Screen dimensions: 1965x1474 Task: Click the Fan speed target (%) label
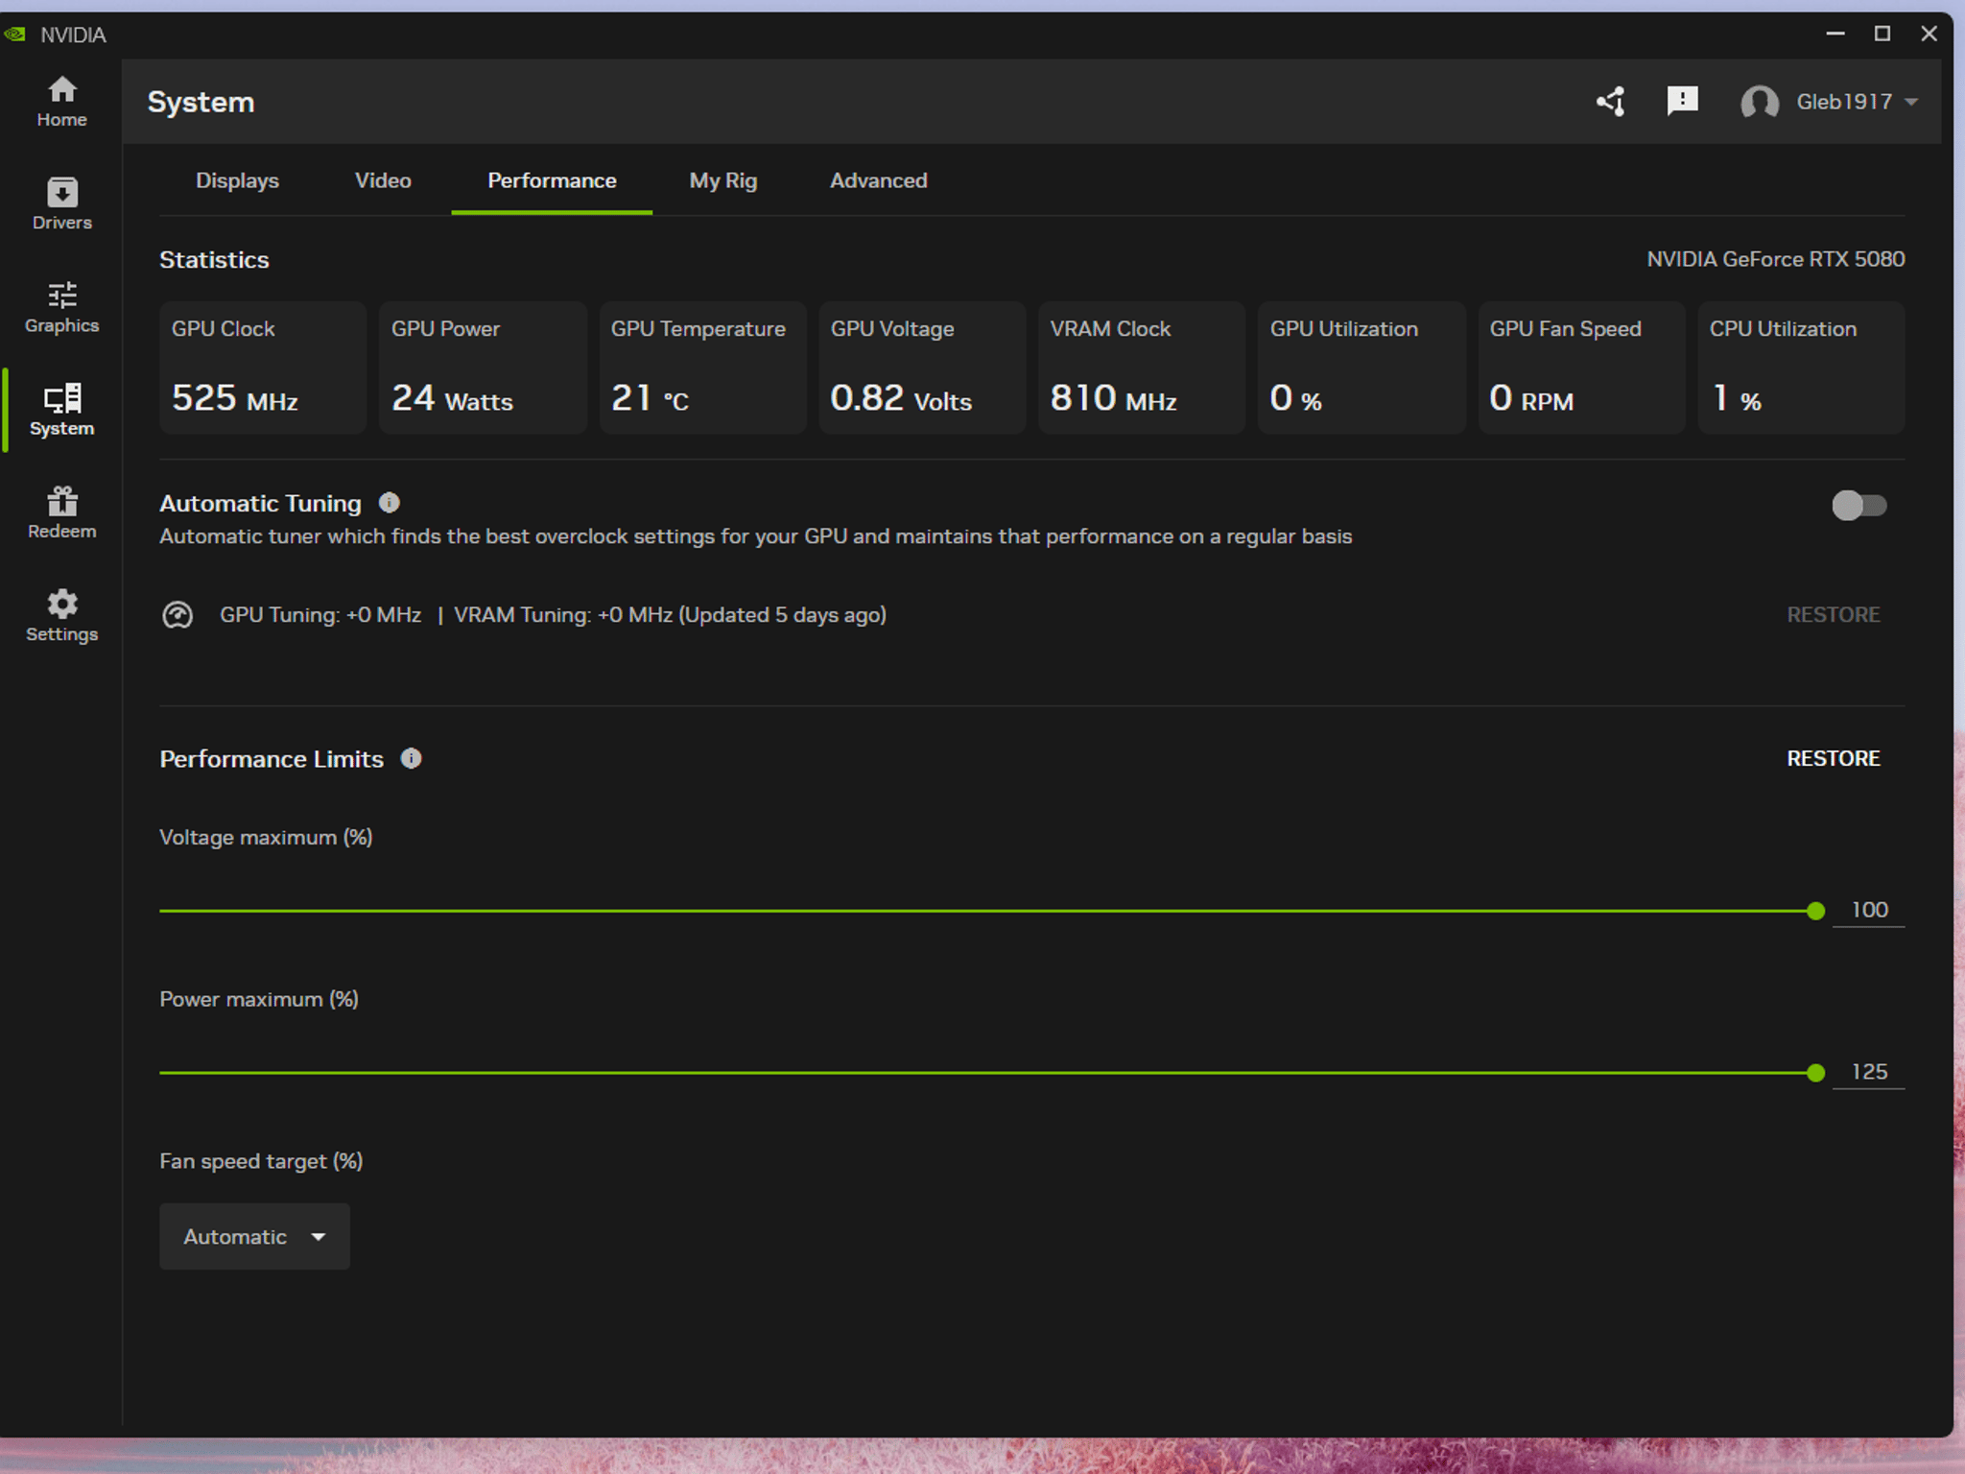(x=261, y=1161)
